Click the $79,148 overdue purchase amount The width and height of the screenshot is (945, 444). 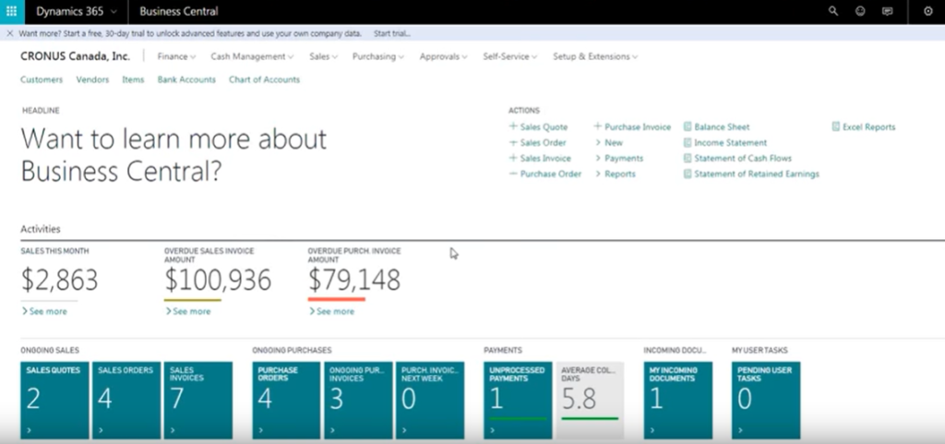354,281
